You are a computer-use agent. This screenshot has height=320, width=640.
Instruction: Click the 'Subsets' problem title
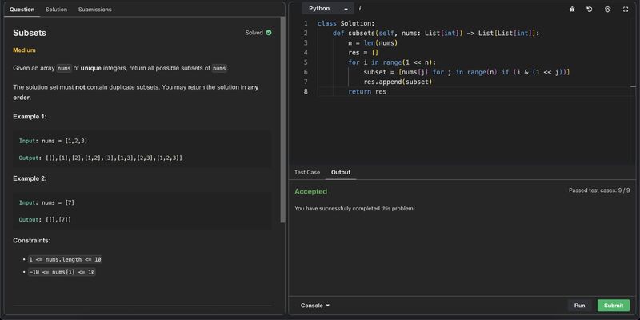click(x=30, y=33)
